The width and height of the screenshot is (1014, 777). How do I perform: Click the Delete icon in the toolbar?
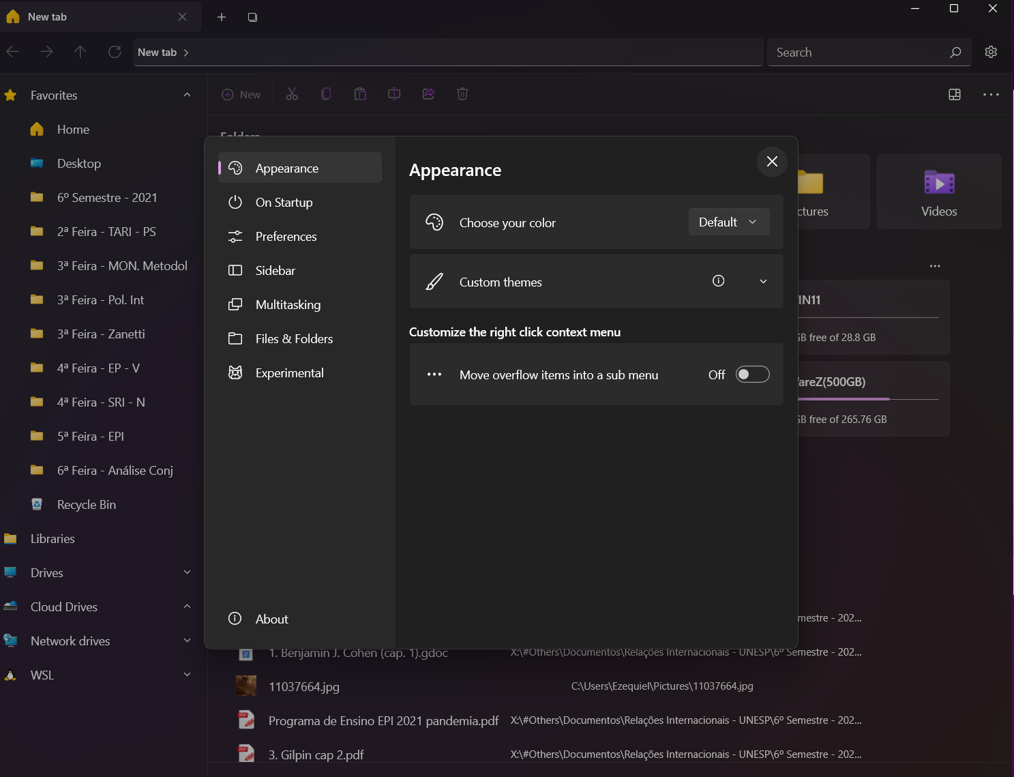(462, 93)
